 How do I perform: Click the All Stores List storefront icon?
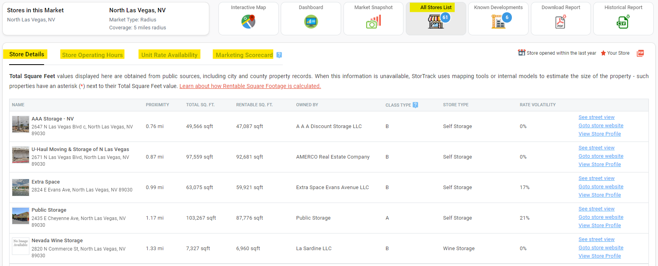point(436,21)
